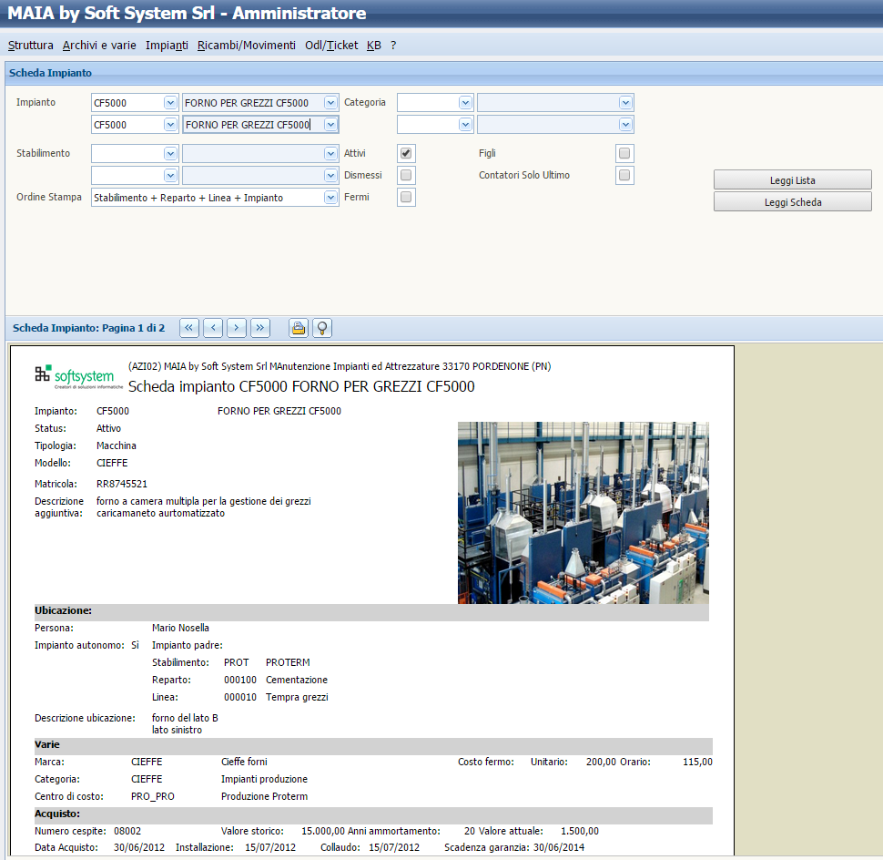Click 'Impianti produzione' categoria text
Image resolution: width=883 pixels, height=860 pixels.
click(264, 779)
